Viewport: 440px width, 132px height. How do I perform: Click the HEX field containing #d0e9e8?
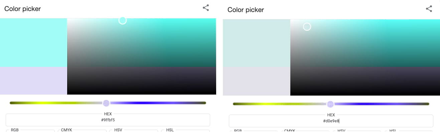pos(331,121)
